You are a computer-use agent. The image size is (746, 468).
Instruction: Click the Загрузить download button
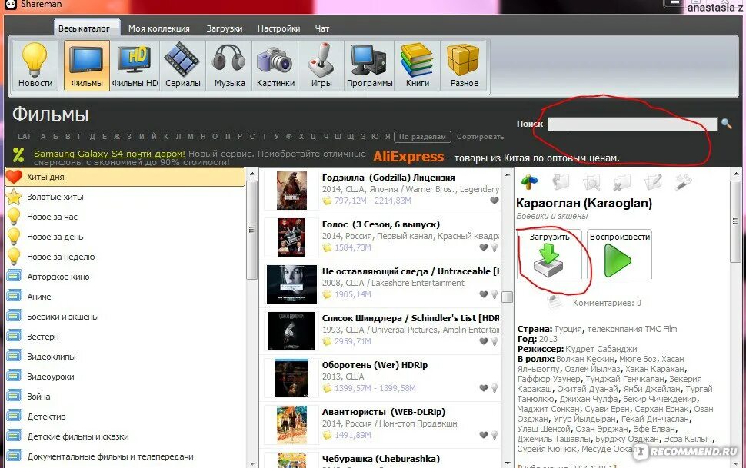[x=550, y=254]
